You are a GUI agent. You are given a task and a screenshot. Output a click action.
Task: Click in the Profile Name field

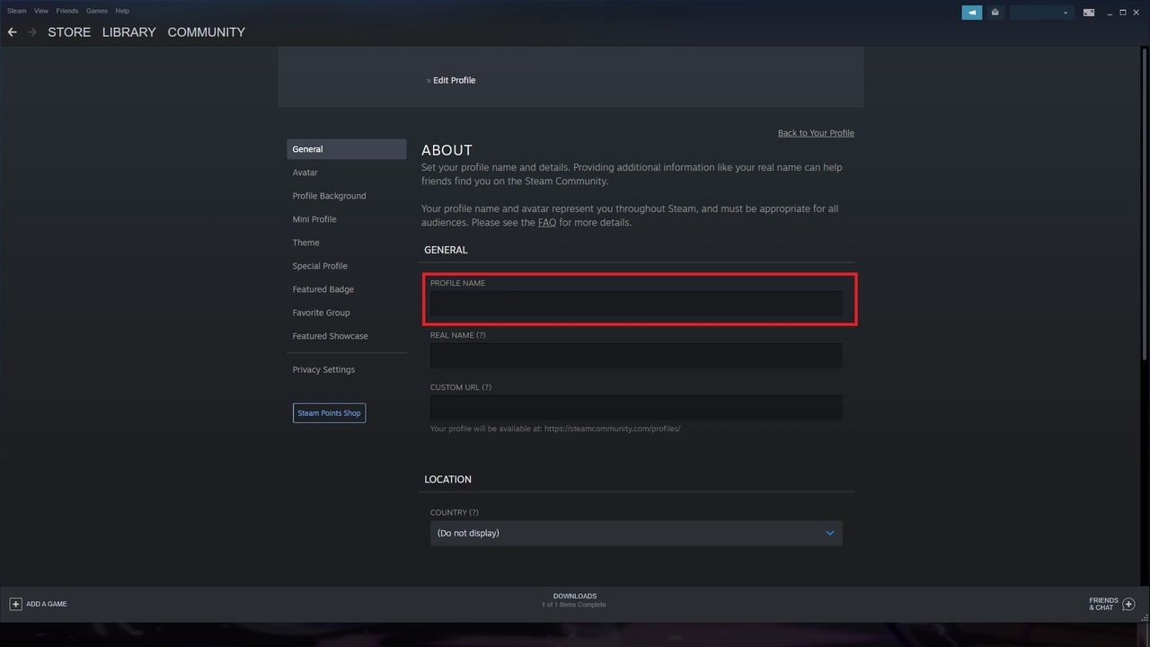pos(636,304)
